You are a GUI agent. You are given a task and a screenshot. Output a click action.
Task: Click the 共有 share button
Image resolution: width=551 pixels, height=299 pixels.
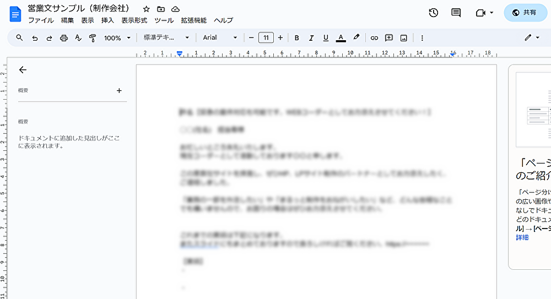click(525, 13)
